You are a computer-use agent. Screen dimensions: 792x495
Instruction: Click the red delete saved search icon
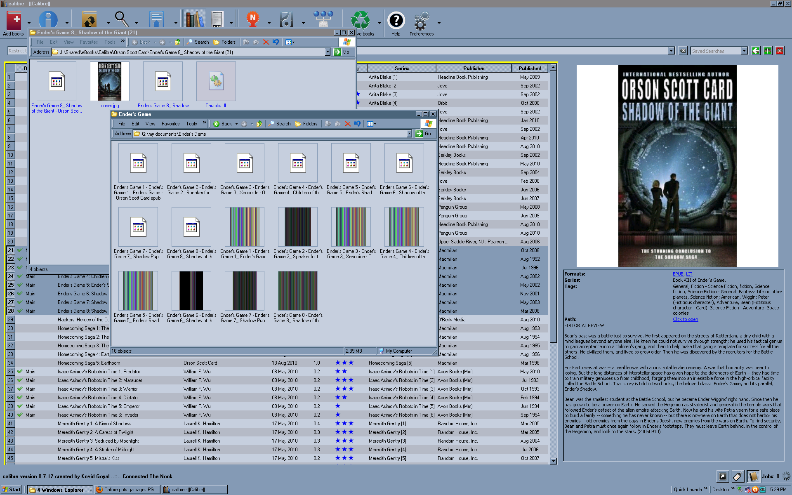[x=779, y=51]
